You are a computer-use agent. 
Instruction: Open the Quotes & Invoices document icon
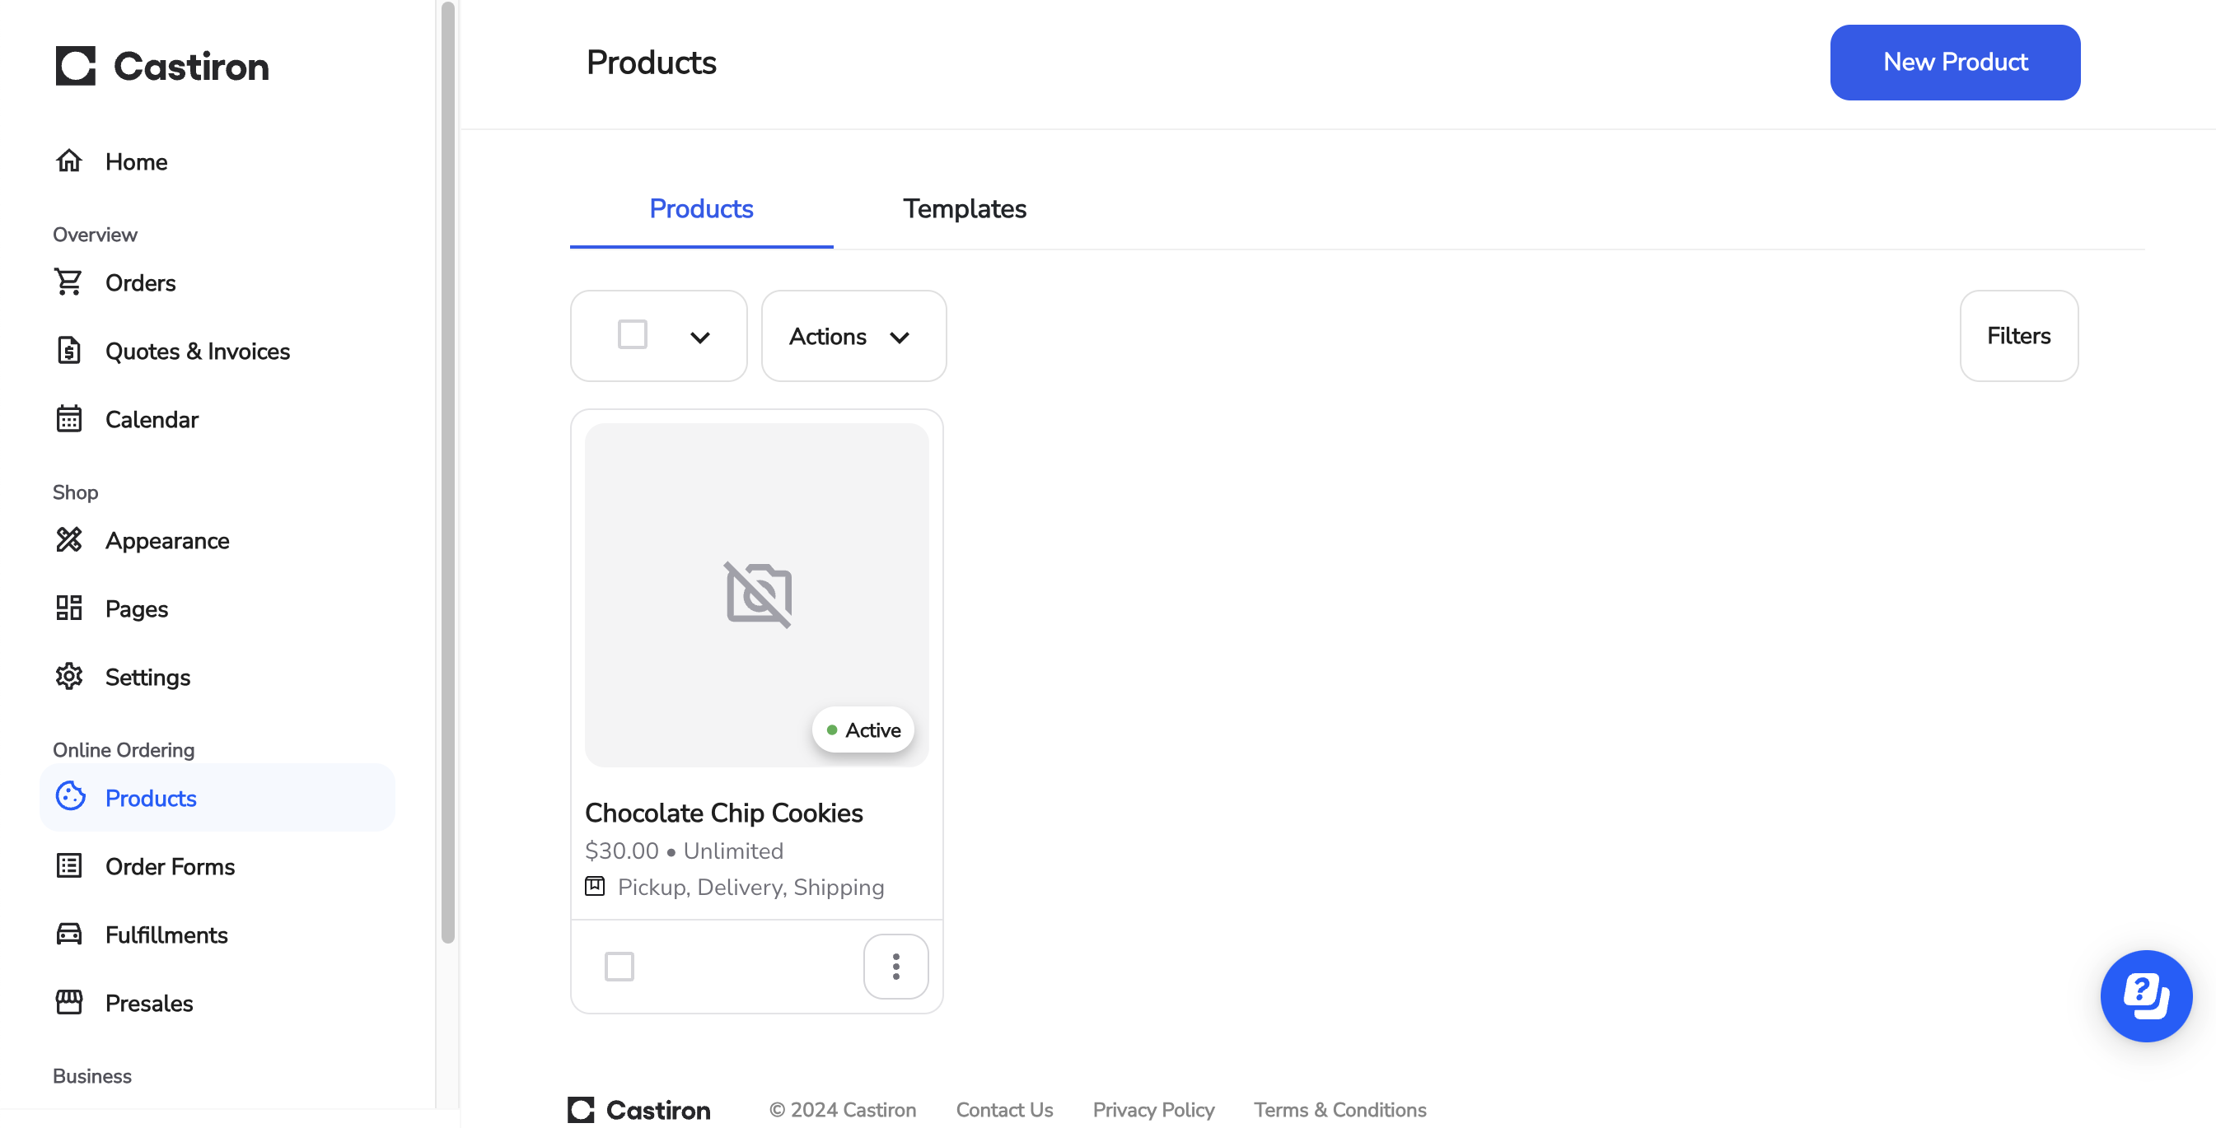coord(69,351)
